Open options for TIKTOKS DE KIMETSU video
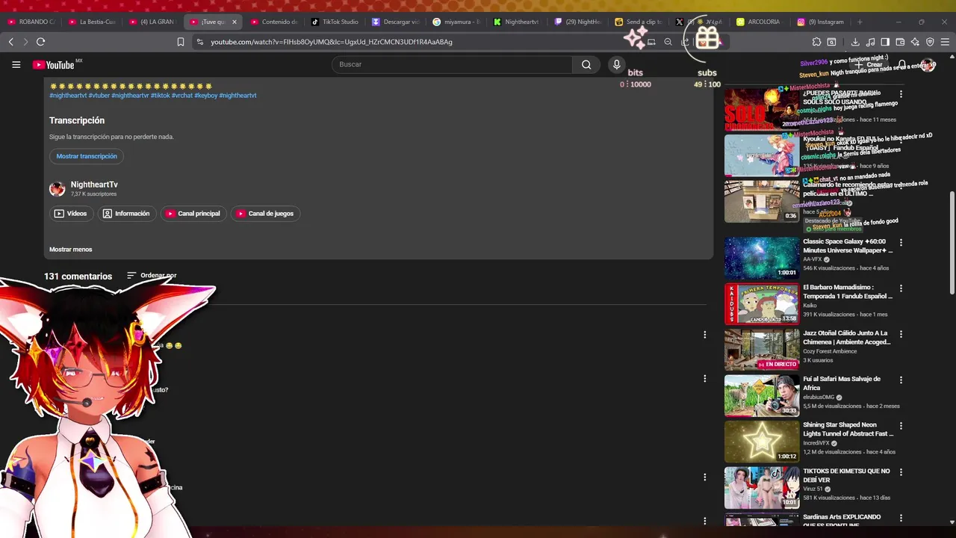 point(901,472)
